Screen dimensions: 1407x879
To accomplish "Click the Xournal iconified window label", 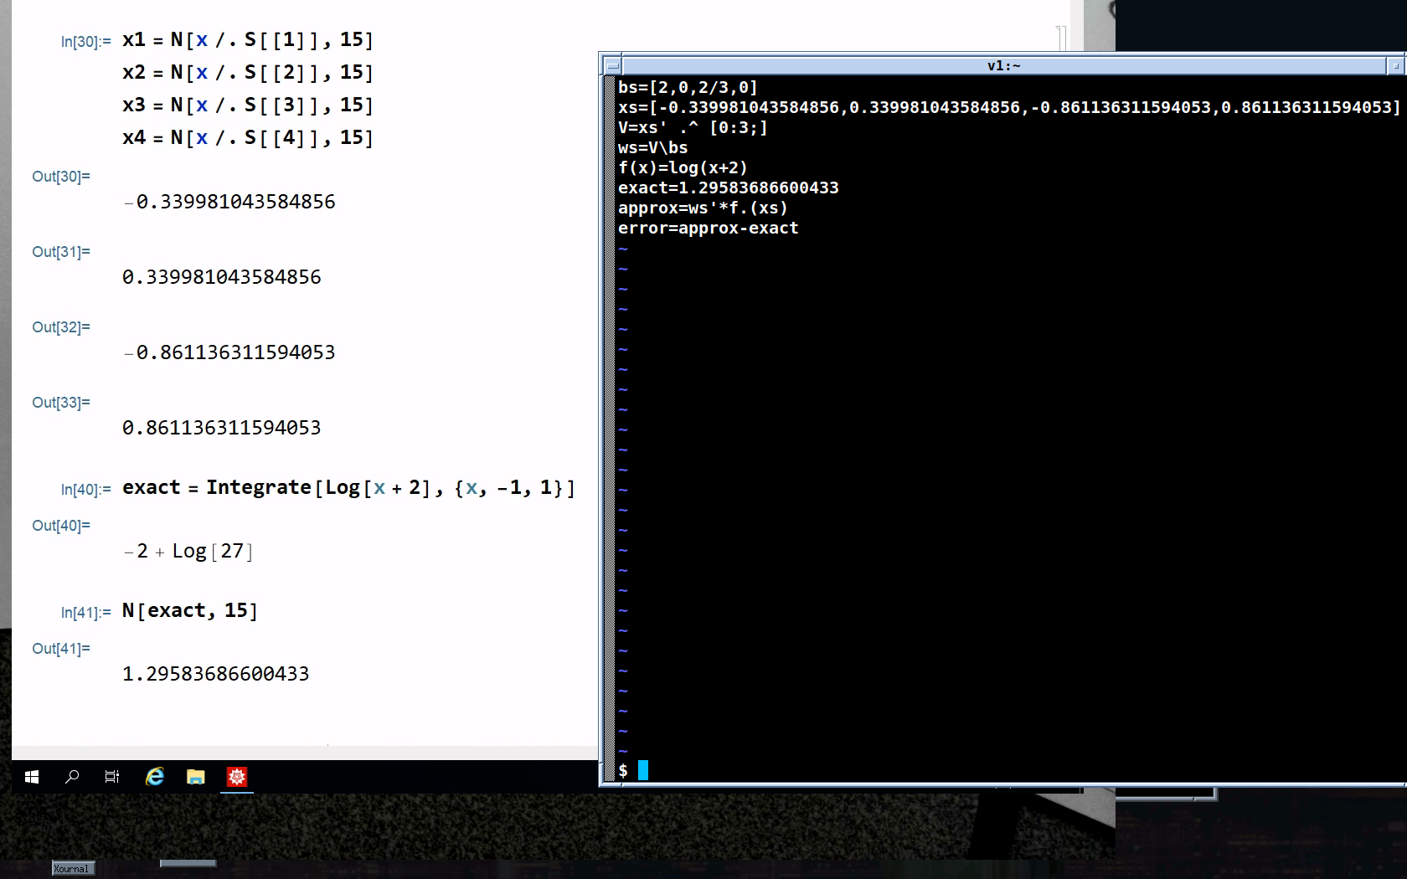I will (x=71, y=868).
